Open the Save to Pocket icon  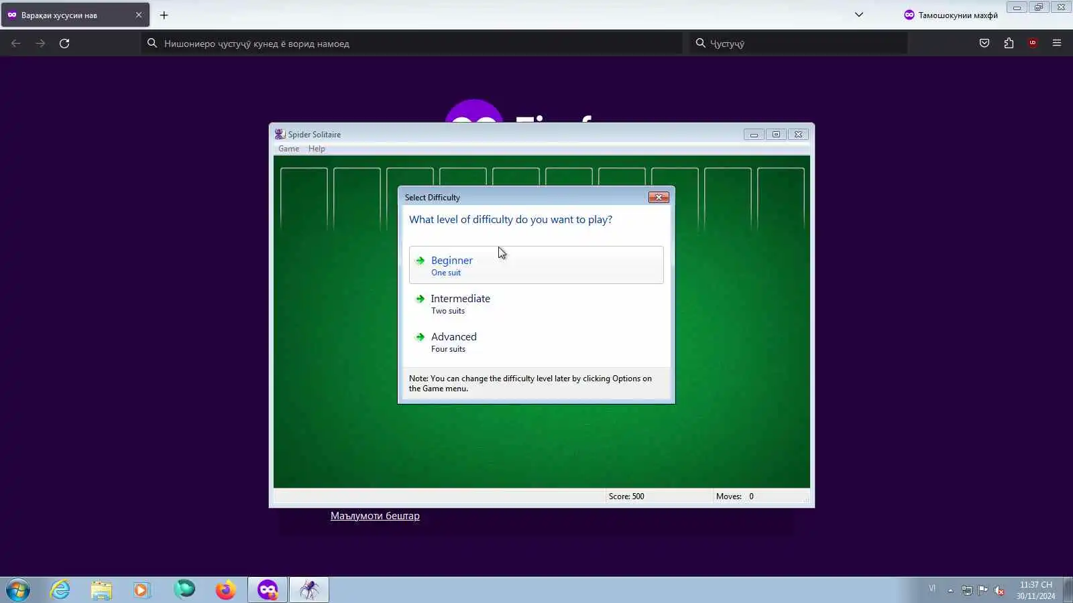point(984,44)
